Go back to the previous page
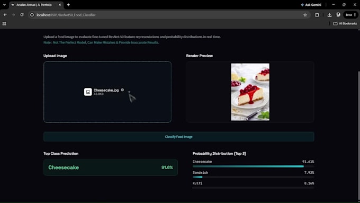 pyautogui.click(x=5, y=15)
